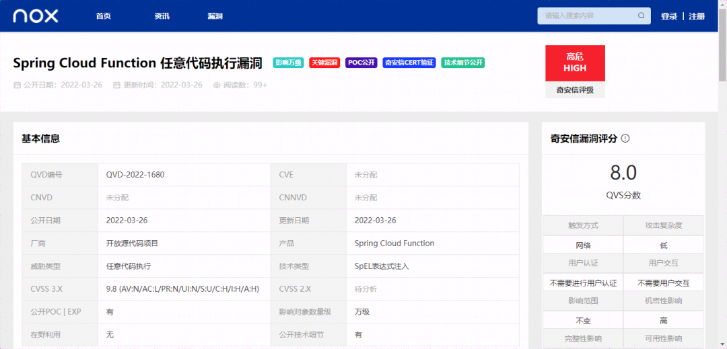
Task: Click the 万级 impact magnitude value
Action: 362,312
